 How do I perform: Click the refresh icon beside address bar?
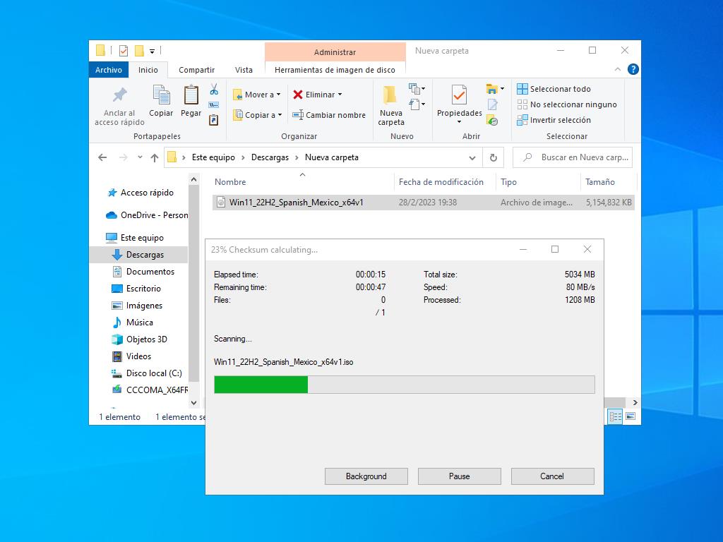pyautogui.click(x=494, y=157)
